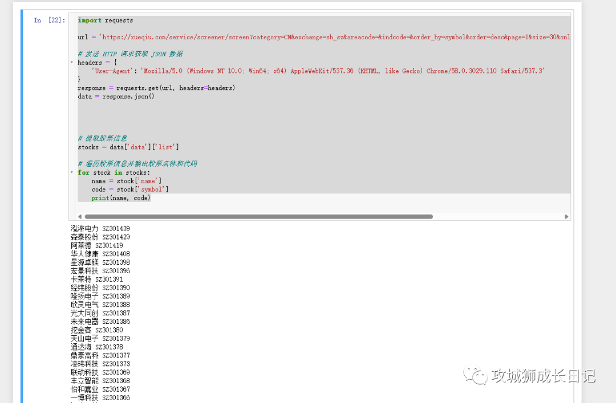Place cursor on 'import requests' line
Image resolution: width=616 pixels, height=403 pixels.
click(x=106, y=20)
